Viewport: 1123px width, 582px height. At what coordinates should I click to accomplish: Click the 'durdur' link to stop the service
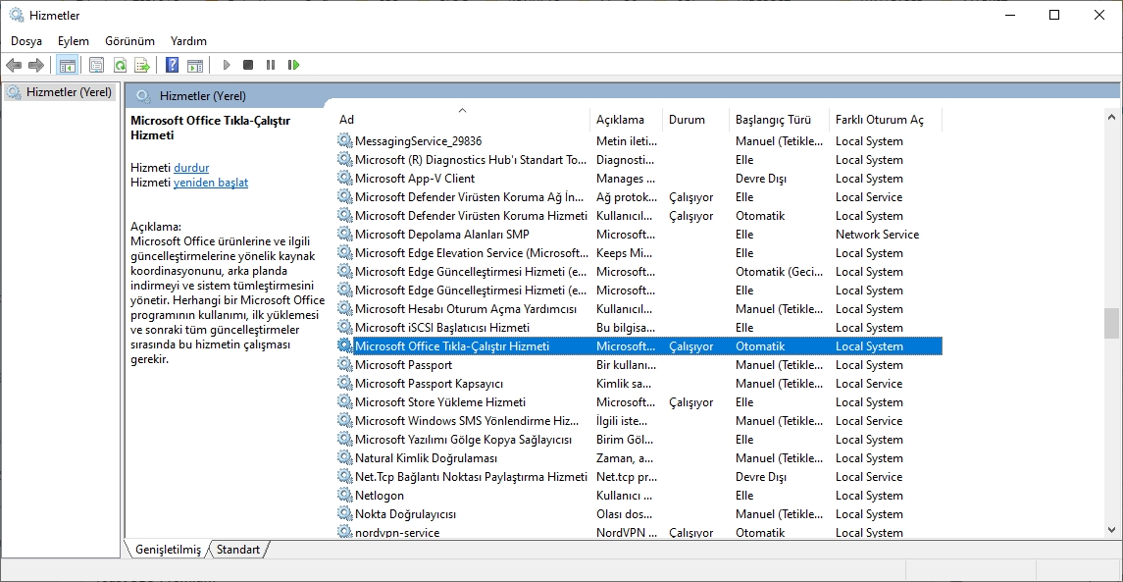[x=191, y=168]
